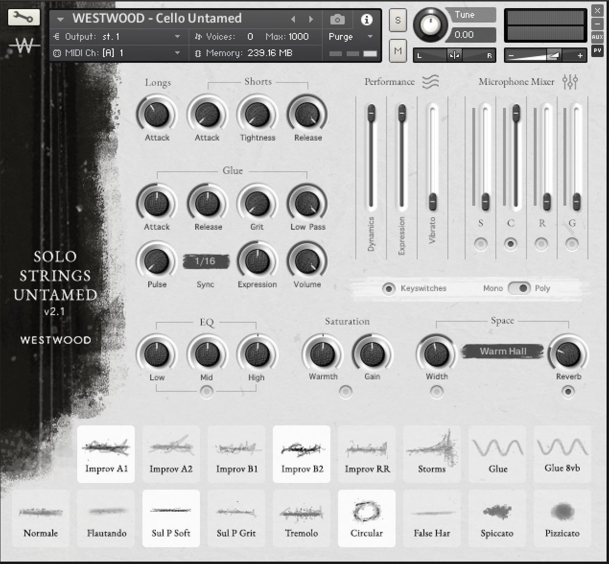Open the wrench instrument edit mode
Viewport: 609px width, 564px height.
(24, 17)
